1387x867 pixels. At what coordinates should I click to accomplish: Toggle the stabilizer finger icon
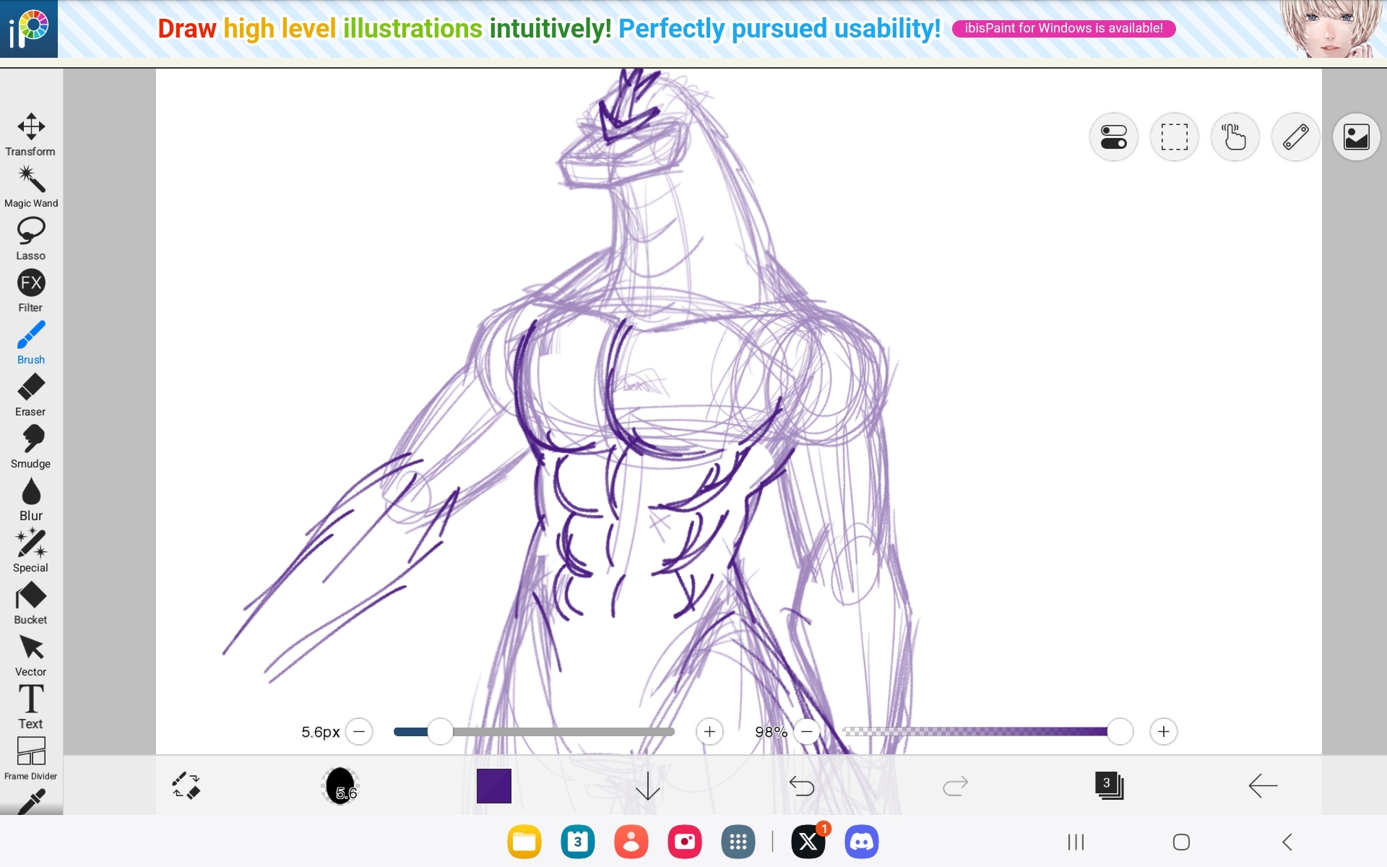coord(1235,137)
